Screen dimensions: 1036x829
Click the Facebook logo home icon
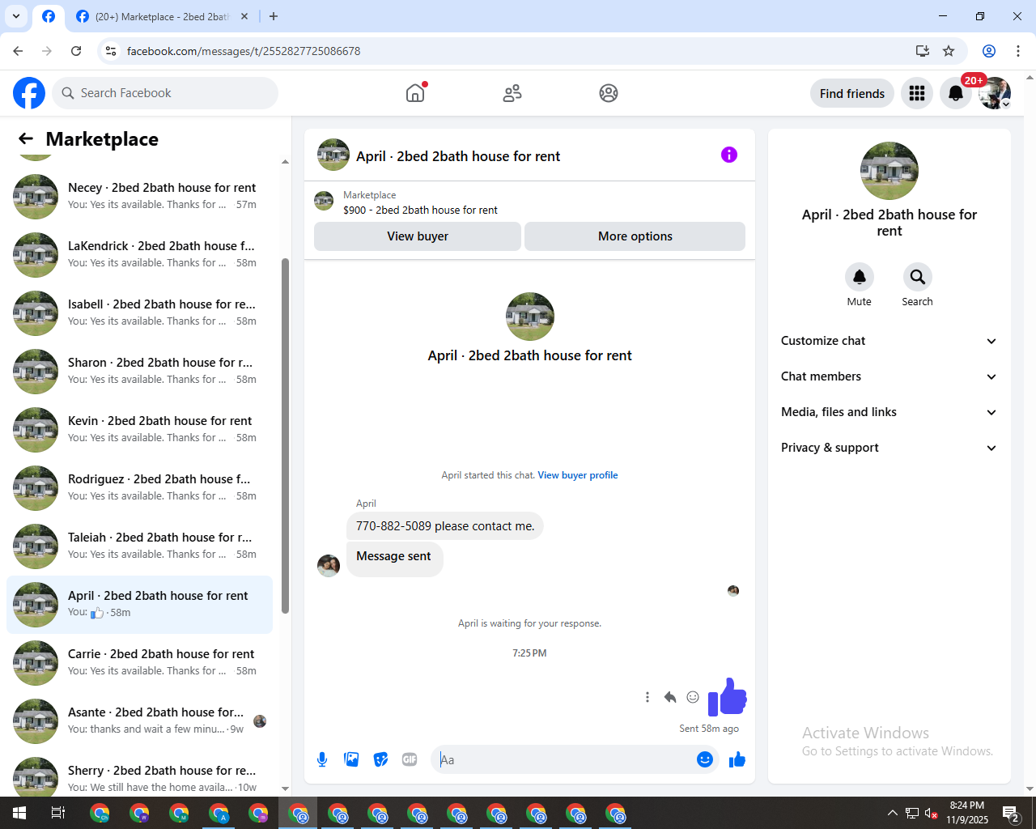pos(29,93)
